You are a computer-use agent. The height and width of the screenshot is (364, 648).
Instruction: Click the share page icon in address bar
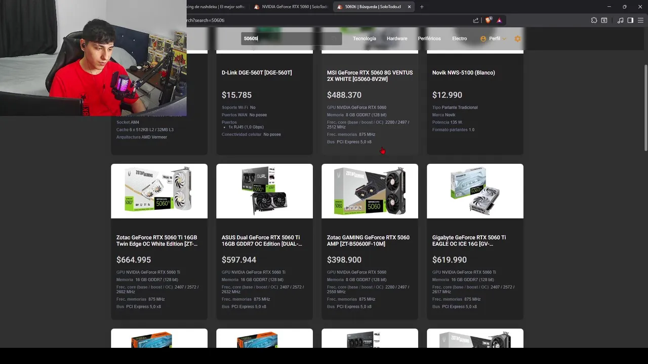point(476,20)
